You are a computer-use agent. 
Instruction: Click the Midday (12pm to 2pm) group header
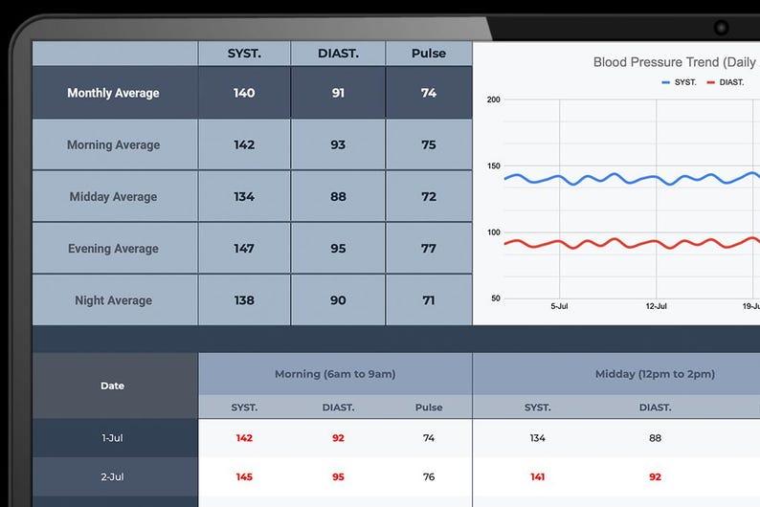[x=655, y=374]
